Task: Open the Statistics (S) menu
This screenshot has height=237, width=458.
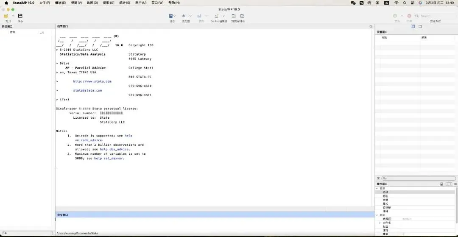Action: pyautogui.click(x=125, y=3)
